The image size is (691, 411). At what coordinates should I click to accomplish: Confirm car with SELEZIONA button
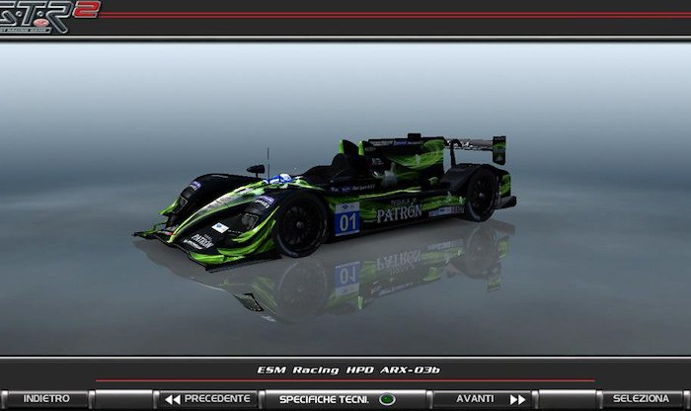[x=641, y=399]
